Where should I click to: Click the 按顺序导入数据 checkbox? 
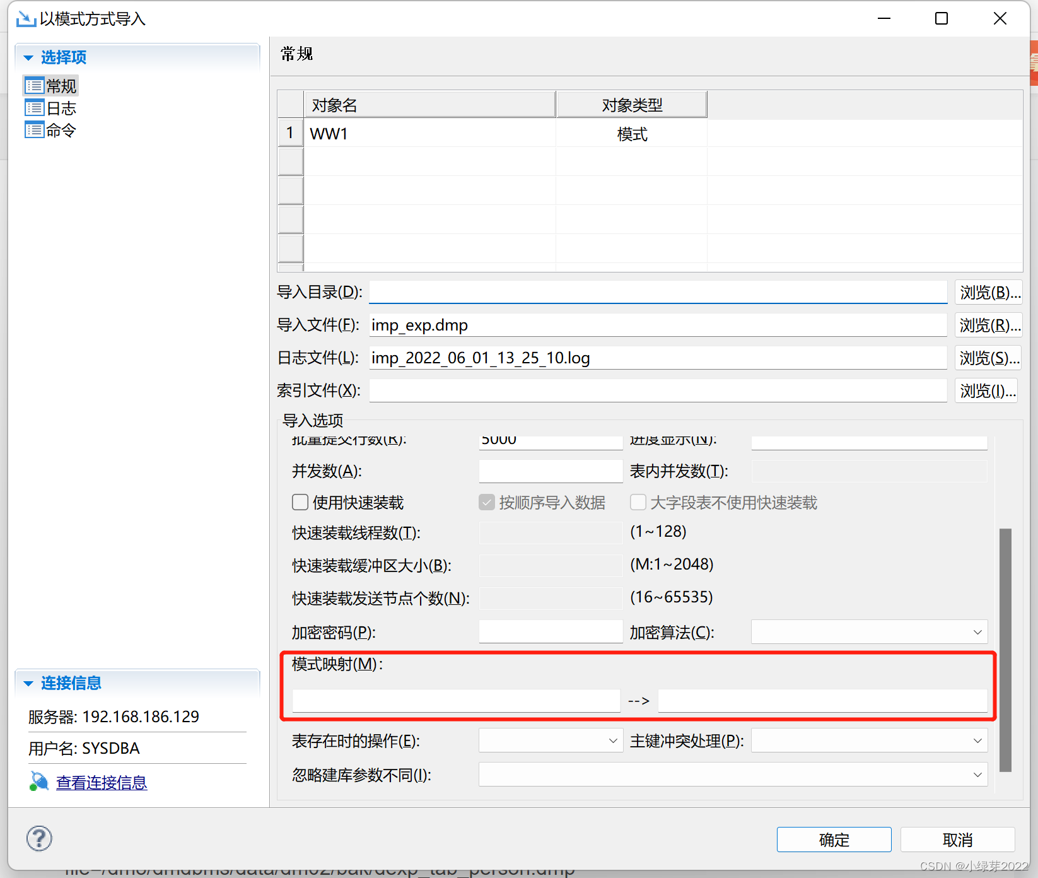point(486,502)
